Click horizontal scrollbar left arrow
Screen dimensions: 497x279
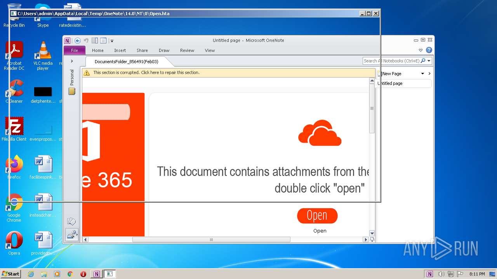(85, 239)
